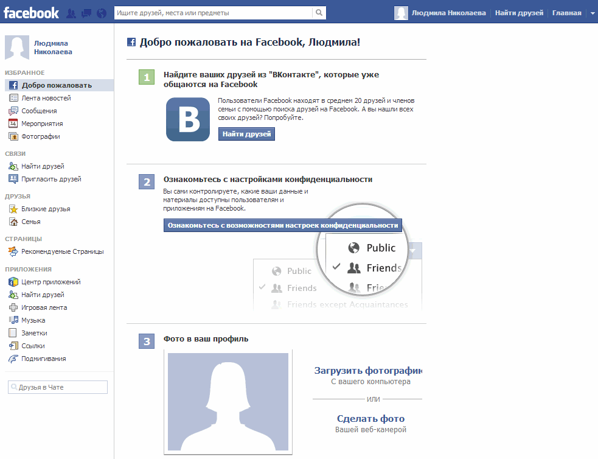Screen dimensions: 598x459
Task: Click the Семья house icon
Action: coord(13,222)
